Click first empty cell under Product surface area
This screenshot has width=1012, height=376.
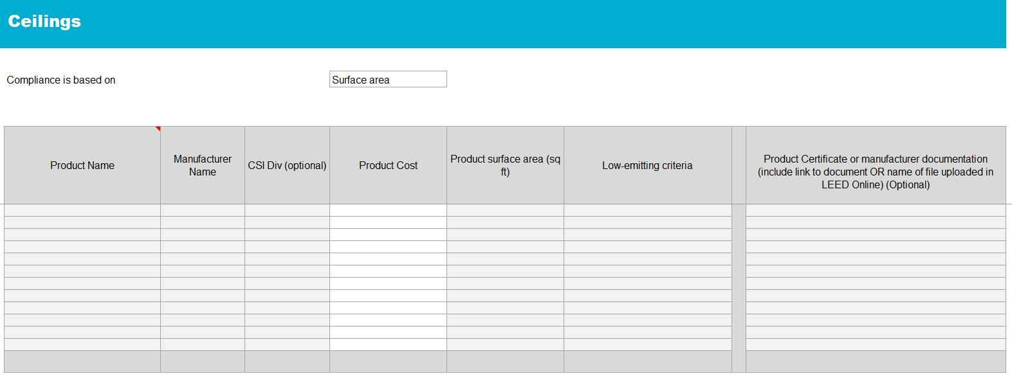tap(505, 210)
